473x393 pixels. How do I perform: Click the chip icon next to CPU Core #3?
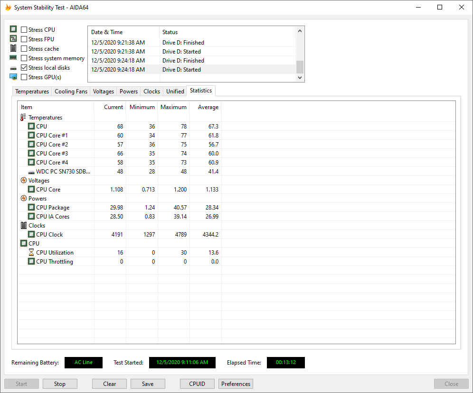(31, 153)
